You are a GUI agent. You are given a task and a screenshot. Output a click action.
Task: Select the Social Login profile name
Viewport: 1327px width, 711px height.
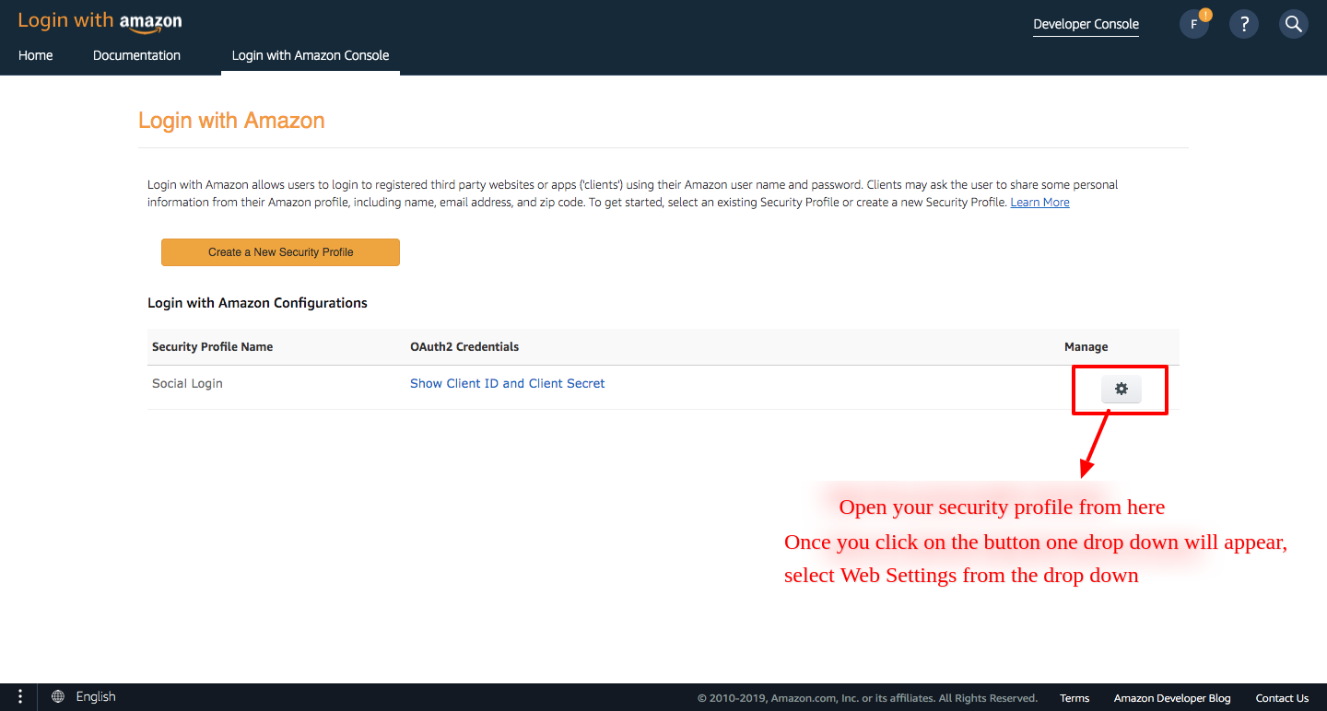(187, 383)
